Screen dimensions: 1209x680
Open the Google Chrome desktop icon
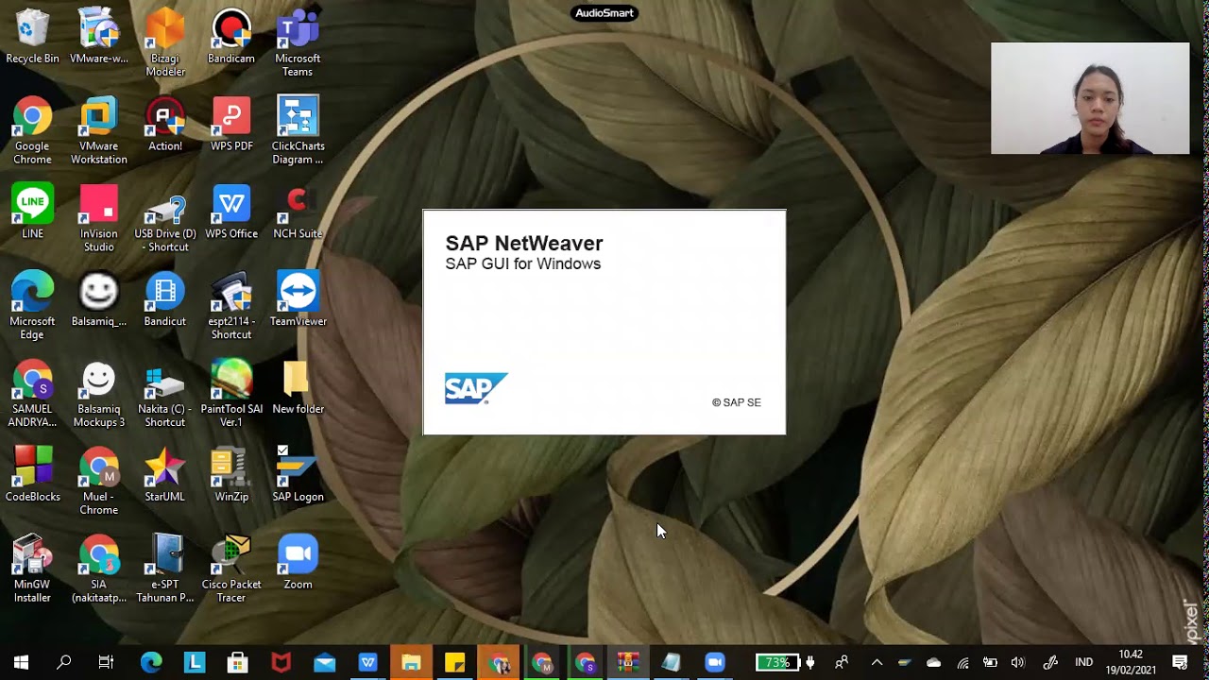[x=32, y=130]
